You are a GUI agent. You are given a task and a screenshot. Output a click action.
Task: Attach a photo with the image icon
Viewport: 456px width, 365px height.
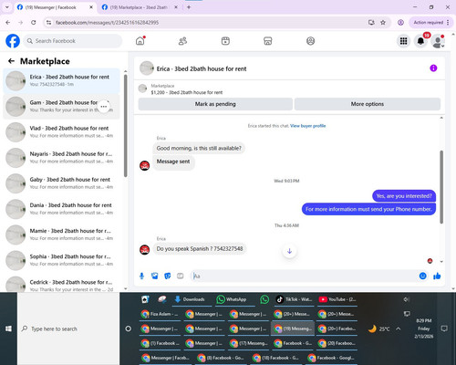[x=155, y=276]
